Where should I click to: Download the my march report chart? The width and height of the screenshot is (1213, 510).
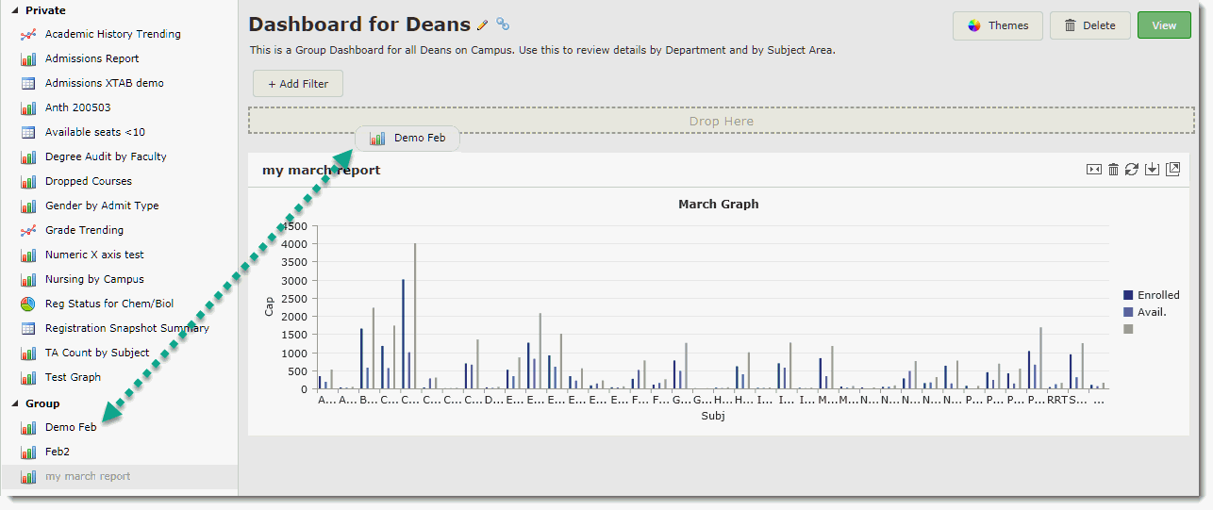[1152, 170]
